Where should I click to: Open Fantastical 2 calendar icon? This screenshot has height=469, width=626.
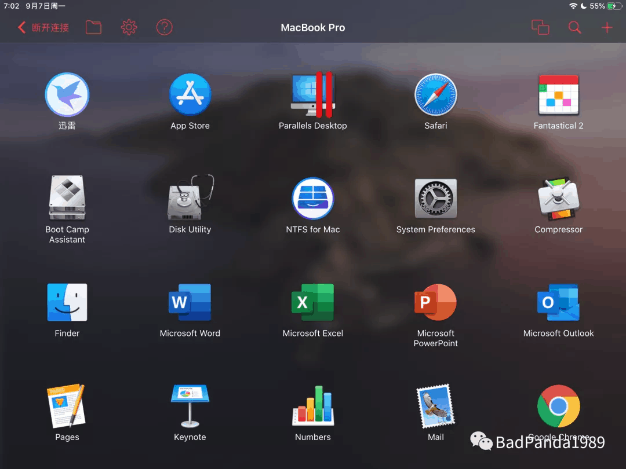click(x=559, y=95)
